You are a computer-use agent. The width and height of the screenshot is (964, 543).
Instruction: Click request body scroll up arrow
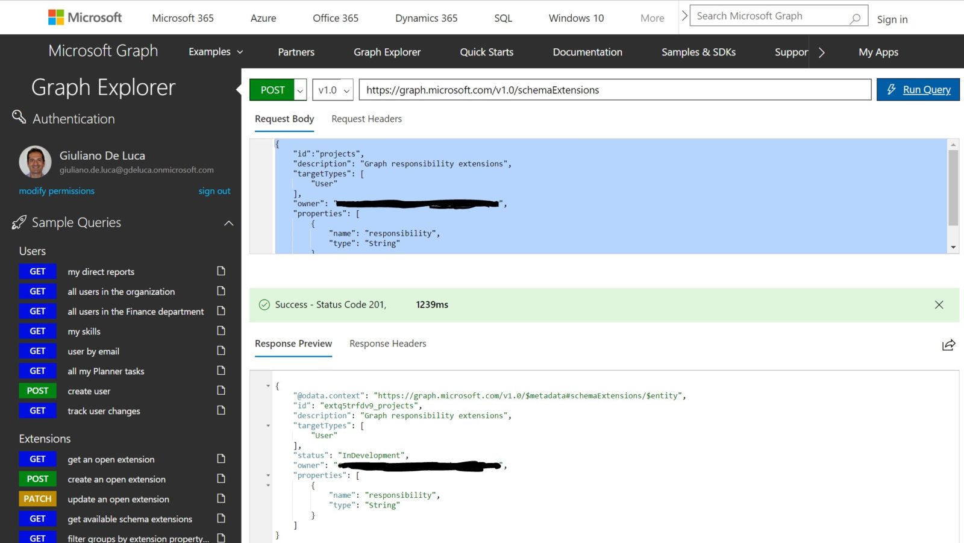[953, 144]
